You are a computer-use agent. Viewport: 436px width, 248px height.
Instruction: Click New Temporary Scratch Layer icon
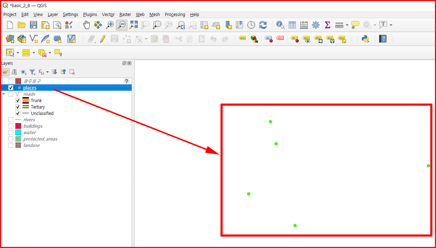tap(57, 39)
